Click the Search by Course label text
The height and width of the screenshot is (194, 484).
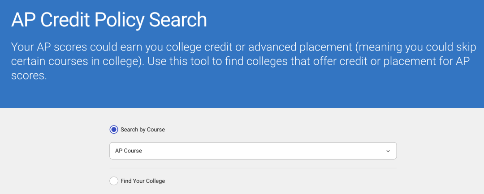click(143, 130)
